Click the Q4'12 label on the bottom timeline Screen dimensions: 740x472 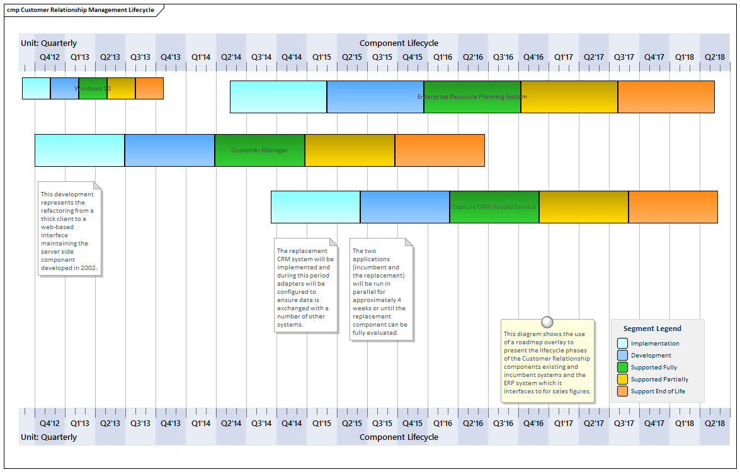[x=49, y=423]
